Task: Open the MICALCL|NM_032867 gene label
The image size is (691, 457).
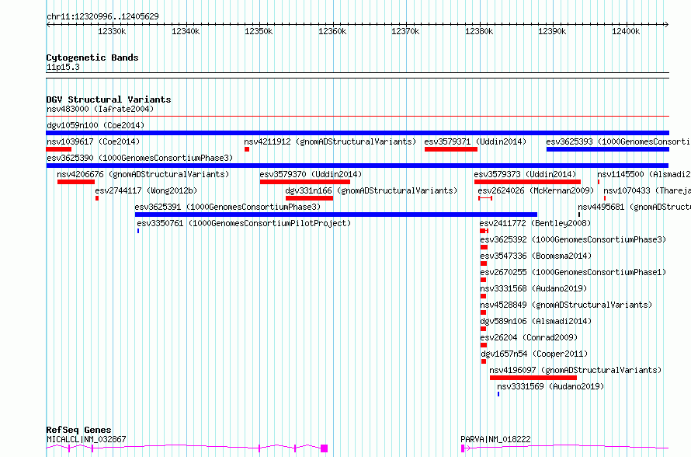Action: click(86, 439)
